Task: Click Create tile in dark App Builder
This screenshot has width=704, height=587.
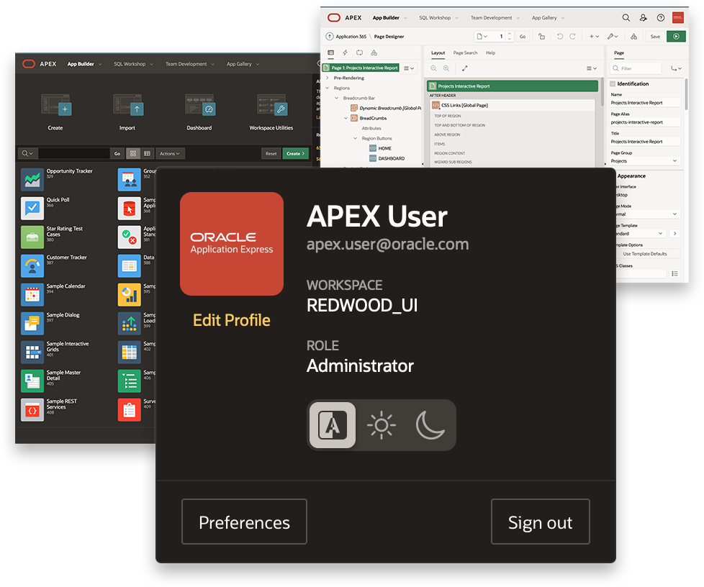Action: click(x=55, y=112)
